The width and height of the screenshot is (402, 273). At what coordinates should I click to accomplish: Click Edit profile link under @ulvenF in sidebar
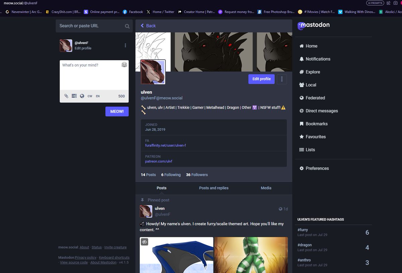point(83,48)
